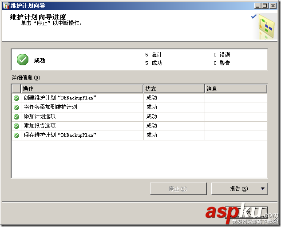Click the 0 警告 summary text
Image resolution: width=281 pixels, height=227 pixels.
222,63
